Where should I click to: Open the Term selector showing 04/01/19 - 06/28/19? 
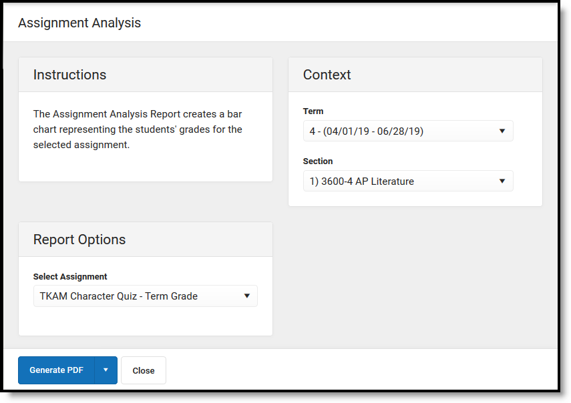[401, 131]
